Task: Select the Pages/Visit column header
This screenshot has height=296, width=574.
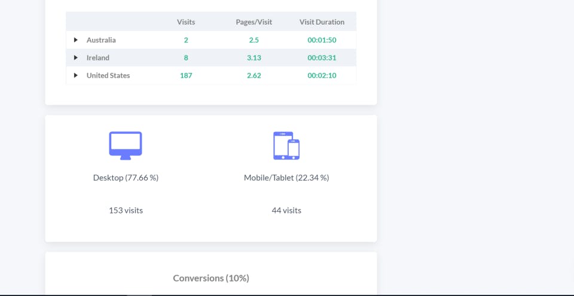Action: [254, 22]
